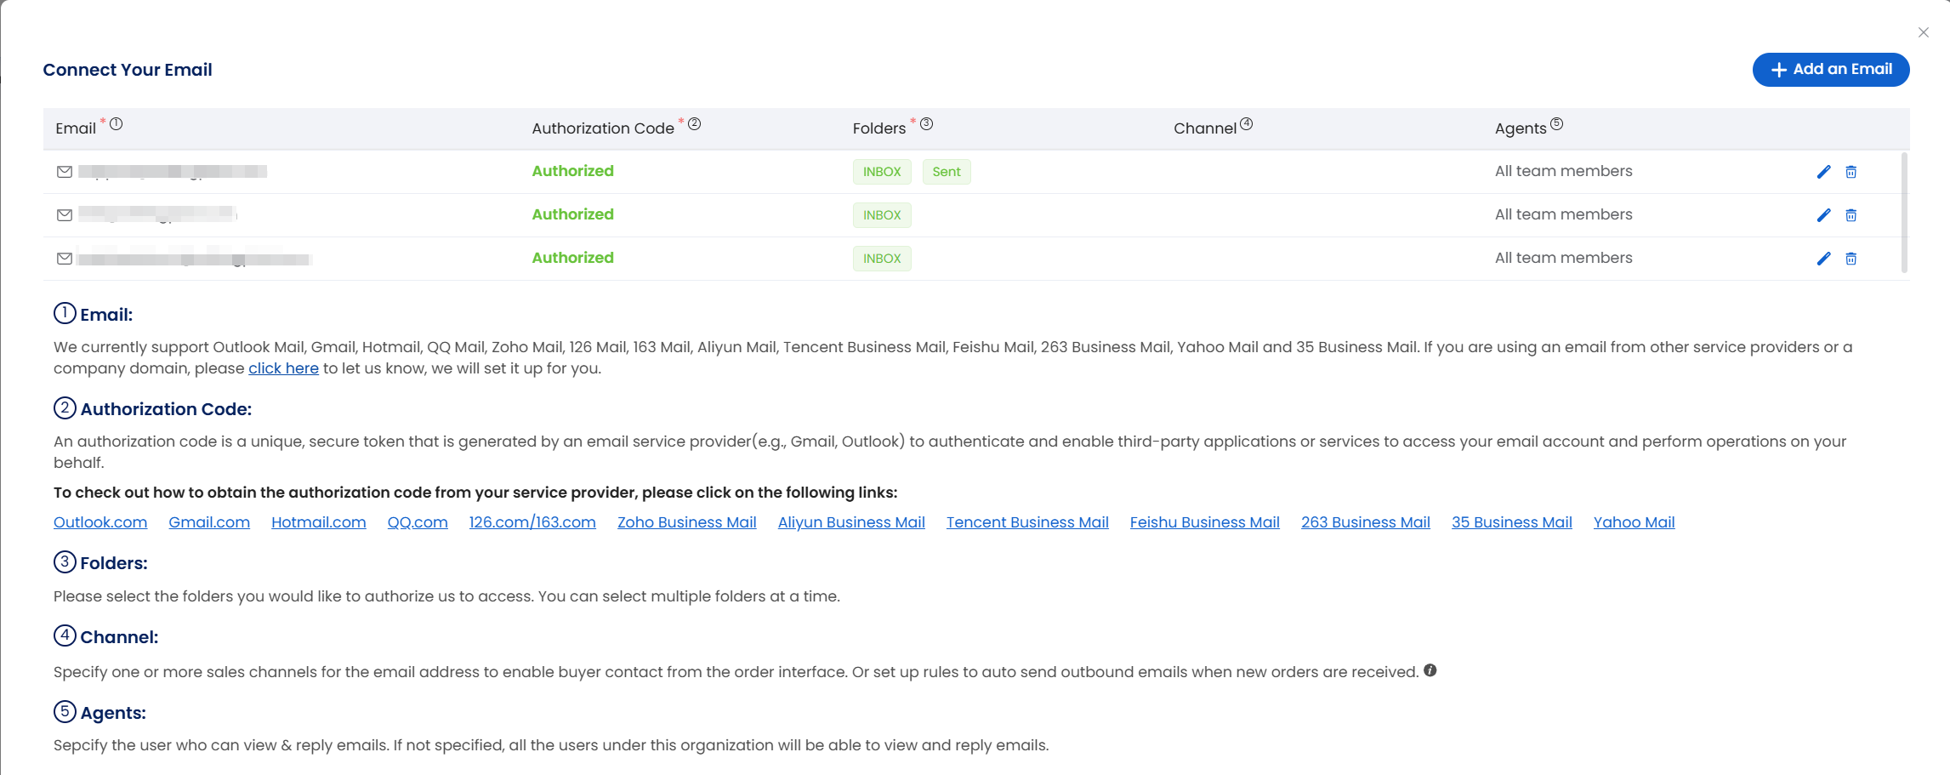Screen dimensions: 1950x775
Task: Open Tencent Business Mail guide link
Action: click(x=1027, y=522)
